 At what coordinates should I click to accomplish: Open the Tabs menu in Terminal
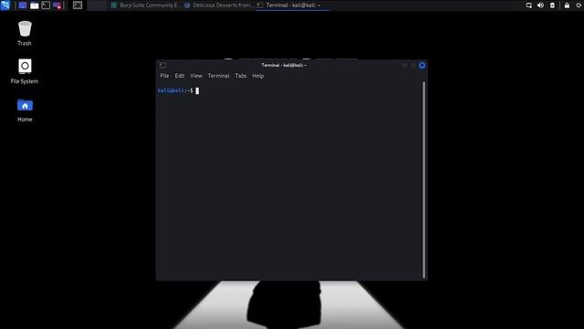click(241, 76)
